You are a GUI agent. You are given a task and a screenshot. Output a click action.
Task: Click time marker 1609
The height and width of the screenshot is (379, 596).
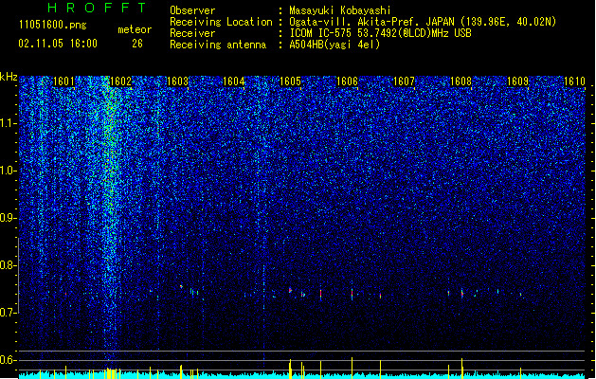point(517,81)
